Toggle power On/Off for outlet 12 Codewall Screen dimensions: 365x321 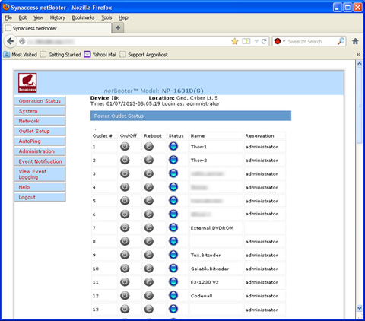(125, 295)
